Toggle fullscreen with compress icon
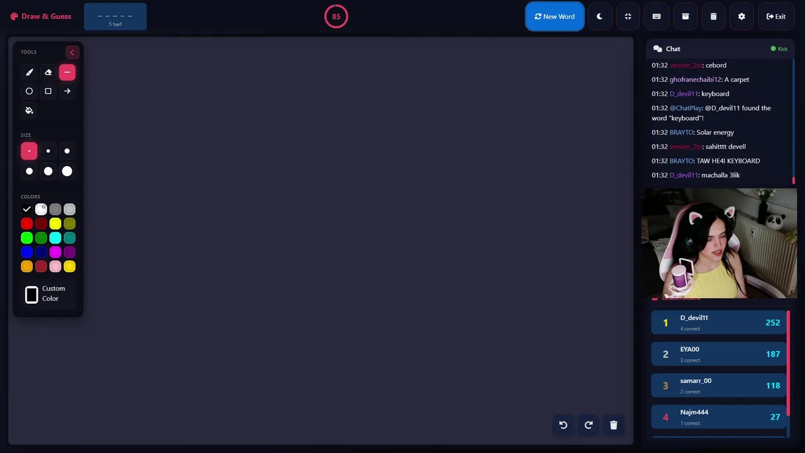 point(628,16)
